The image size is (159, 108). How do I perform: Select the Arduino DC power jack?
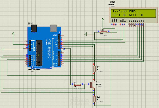[x=34, y=28]
